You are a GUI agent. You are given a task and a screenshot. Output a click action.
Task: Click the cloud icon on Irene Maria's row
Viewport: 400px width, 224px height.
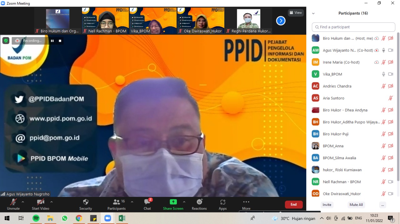tap(377, 62)
